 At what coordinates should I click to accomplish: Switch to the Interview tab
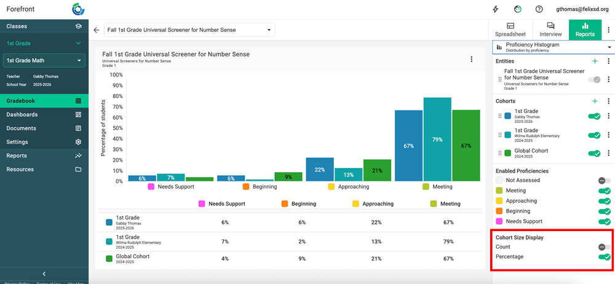pos(550,30)
